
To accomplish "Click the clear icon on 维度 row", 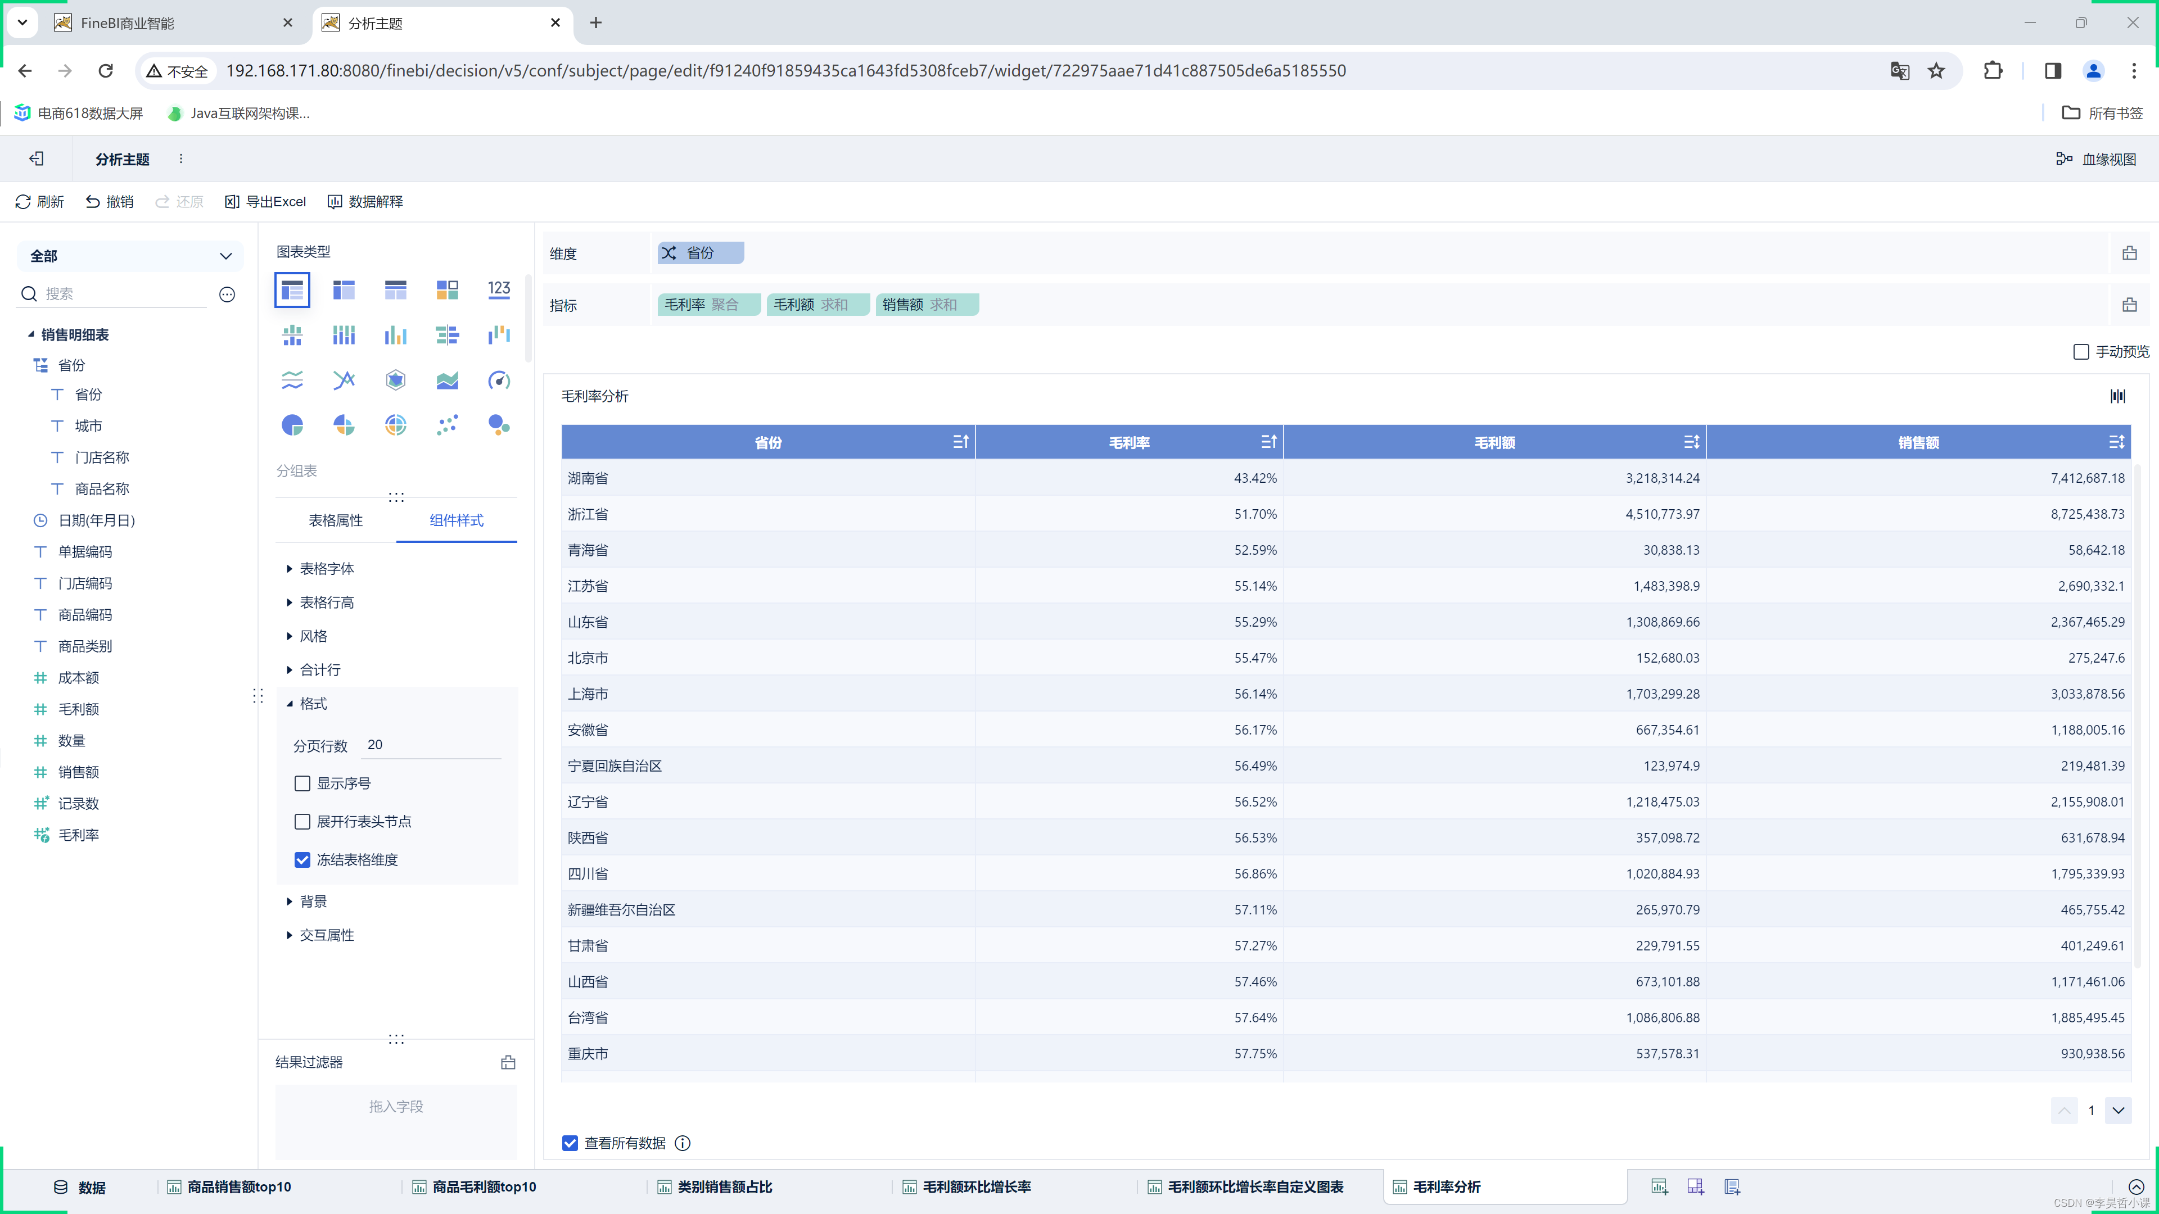I will pos(2130,253).
